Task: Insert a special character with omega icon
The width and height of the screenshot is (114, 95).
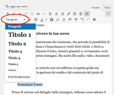Action: (x=64, y=19)
